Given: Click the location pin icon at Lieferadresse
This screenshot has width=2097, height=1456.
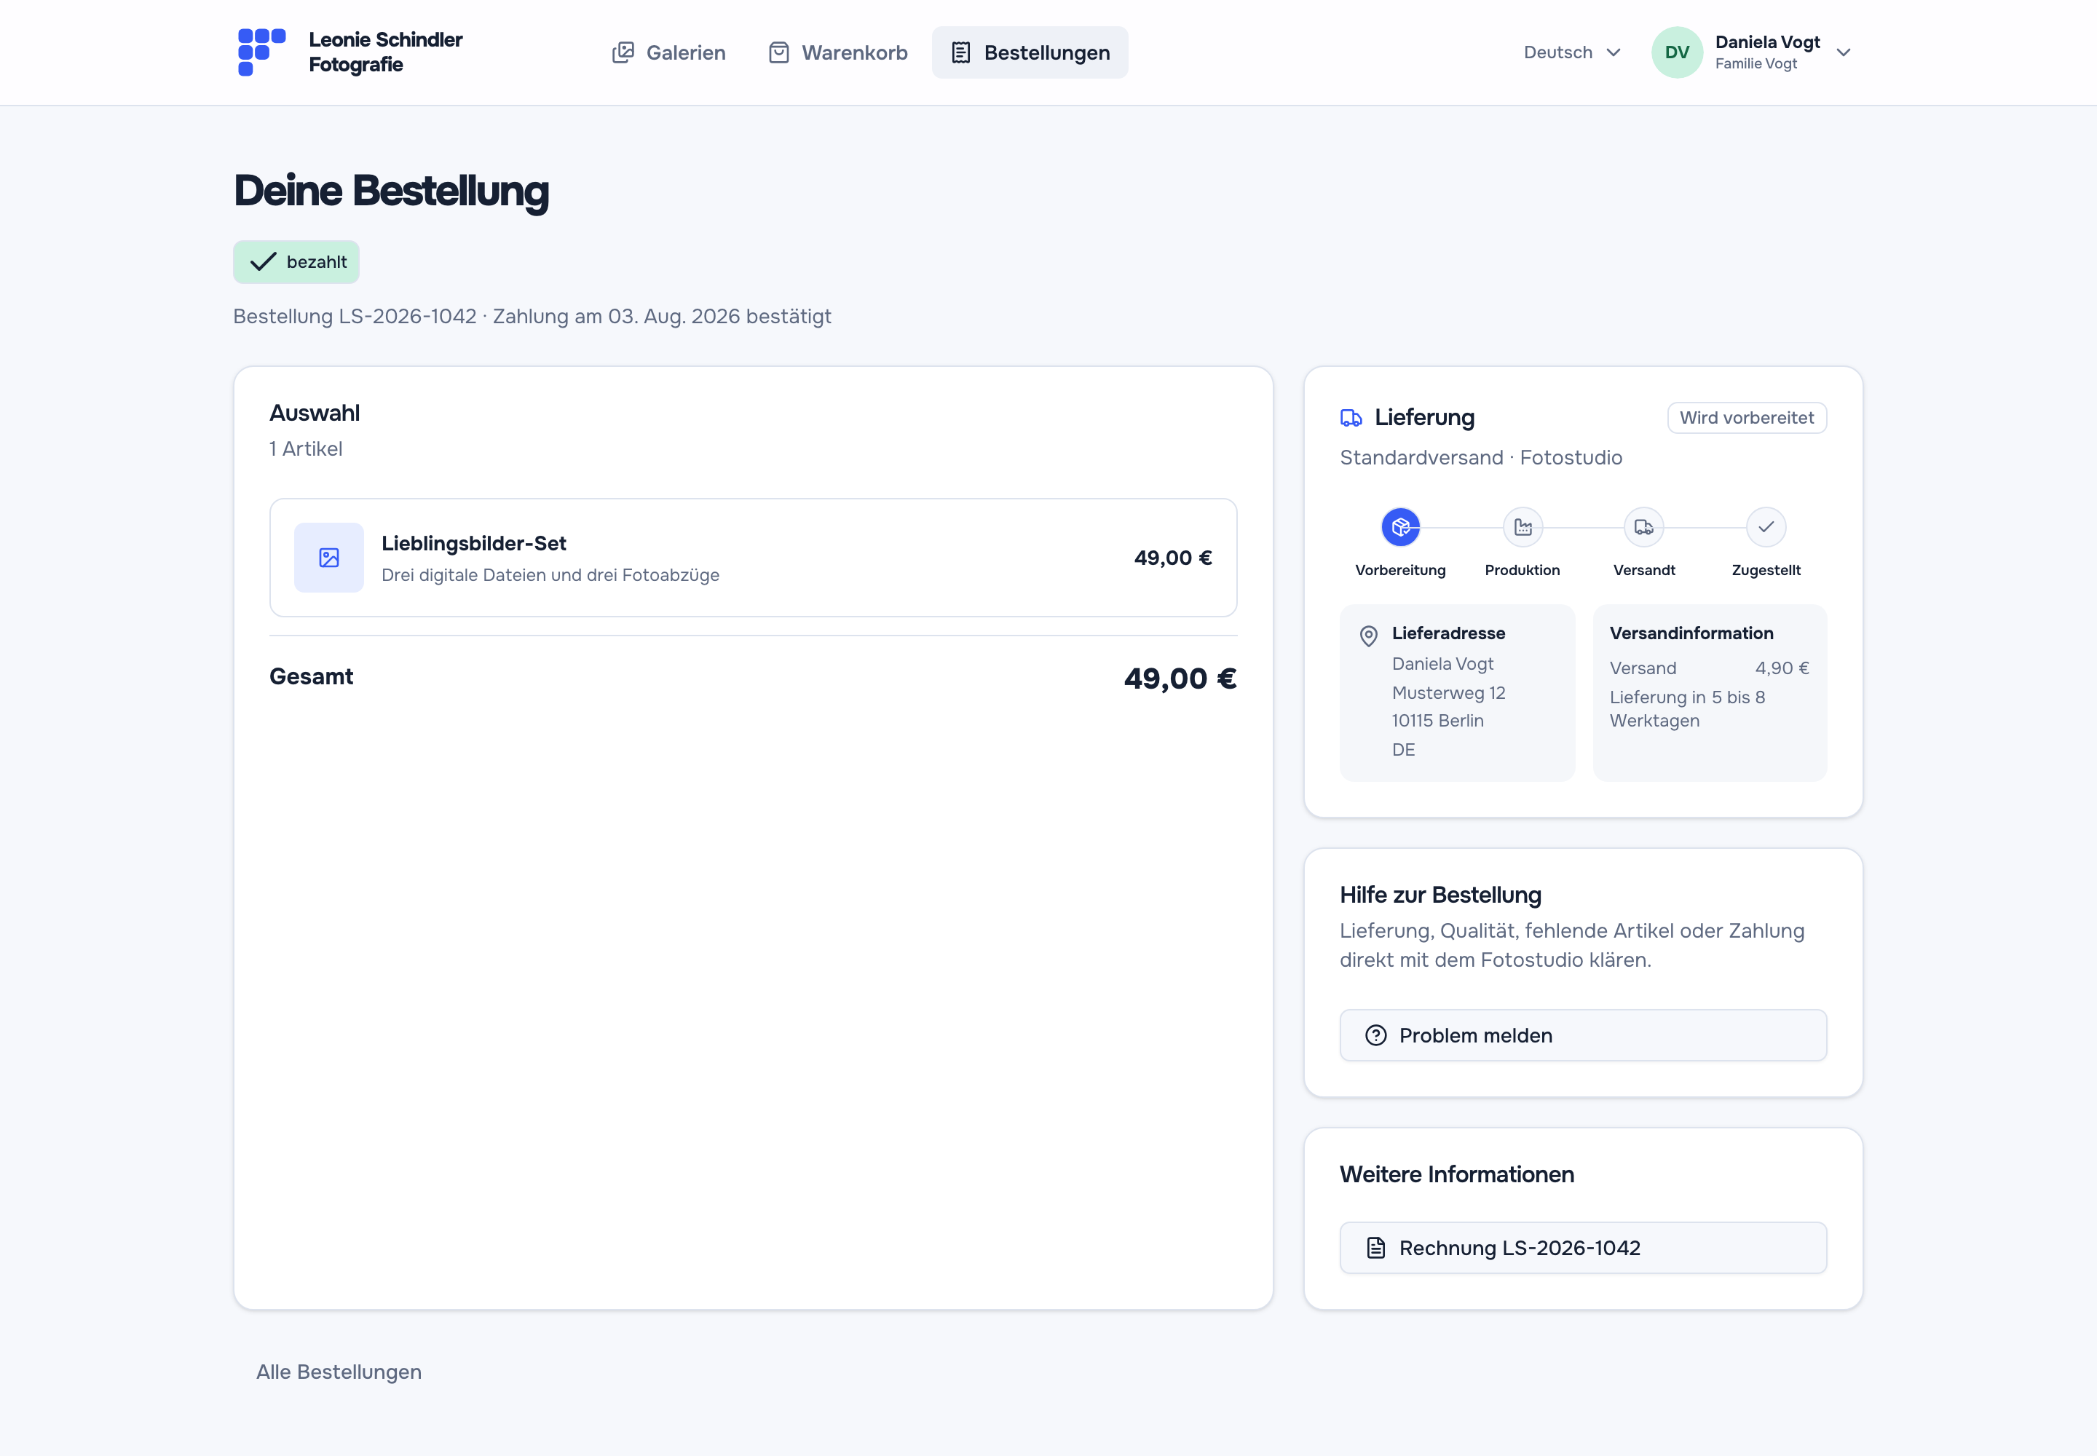Looking at the screenshot, I should (1368, 636).
